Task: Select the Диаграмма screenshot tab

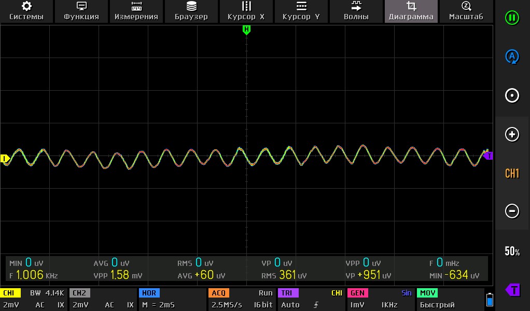Action: point(411,11)
